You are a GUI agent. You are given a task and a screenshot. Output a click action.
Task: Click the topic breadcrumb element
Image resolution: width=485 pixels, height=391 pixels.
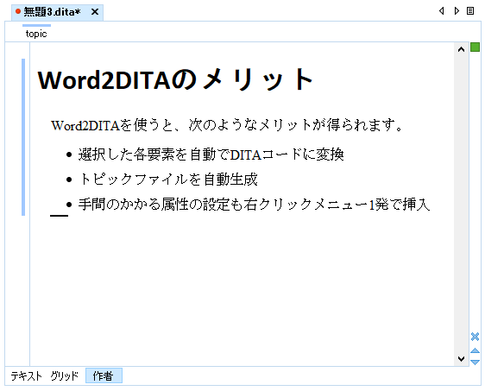click(x=36, y=34)
